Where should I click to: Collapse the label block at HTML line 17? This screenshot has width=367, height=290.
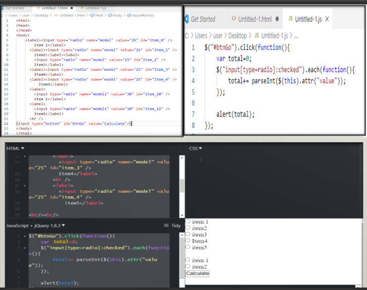coord(25,186)
